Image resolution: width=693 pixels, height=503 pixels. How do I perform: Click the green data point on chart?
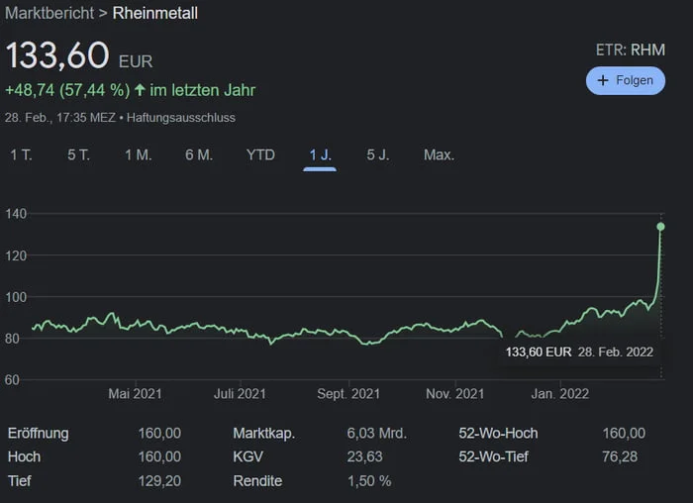click(x=660, y=227)
